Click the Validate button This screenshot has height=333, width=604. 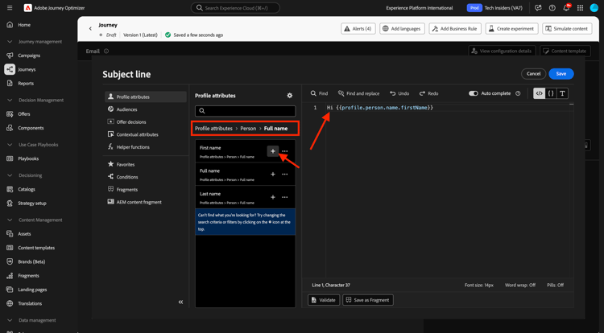tap(324, 300)
